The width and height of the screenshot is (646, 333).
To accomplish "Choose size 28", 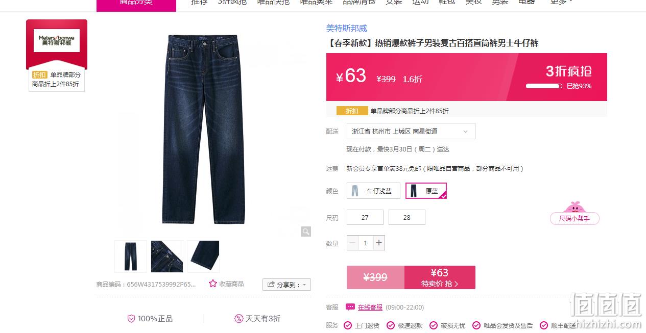I will point(407,217).
